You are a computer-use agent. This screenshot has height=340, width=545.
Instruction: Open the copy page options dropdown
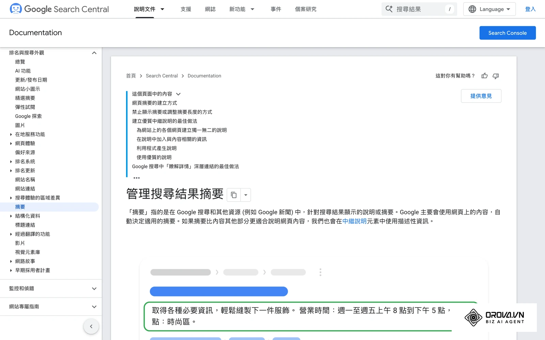tap(246, 195)
